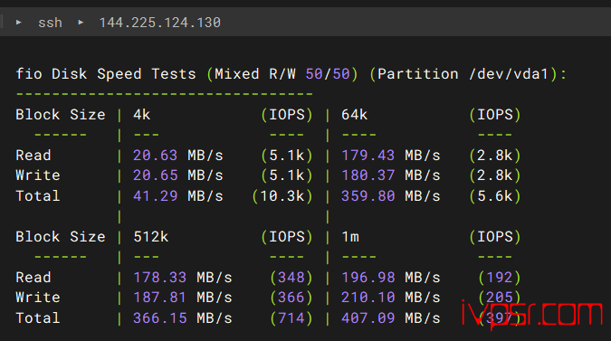The height and width of the screenshot is (341, 611).
Task: Click 4k read value 20.63
Action: coord(155,156)
